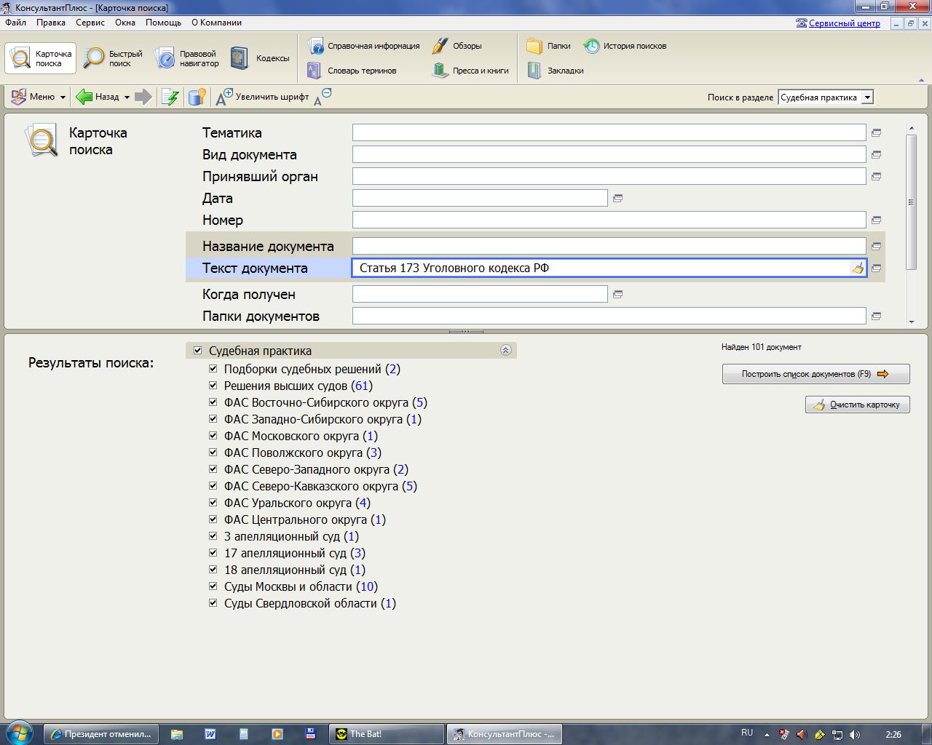Open picker icon for Когда получен field
The image size is (932, 745).
[617, 294]
